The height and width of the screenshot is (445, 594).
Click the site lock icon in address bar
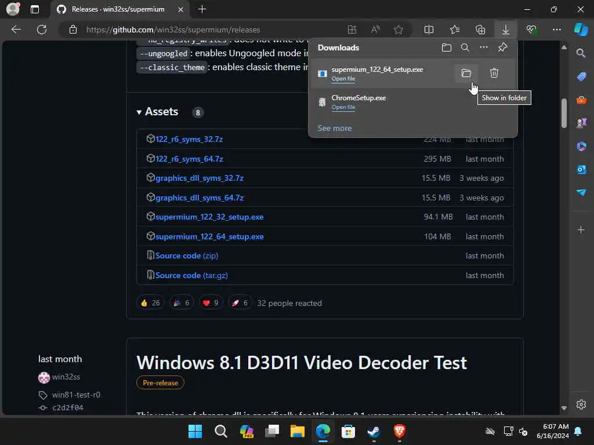point(73,30)
